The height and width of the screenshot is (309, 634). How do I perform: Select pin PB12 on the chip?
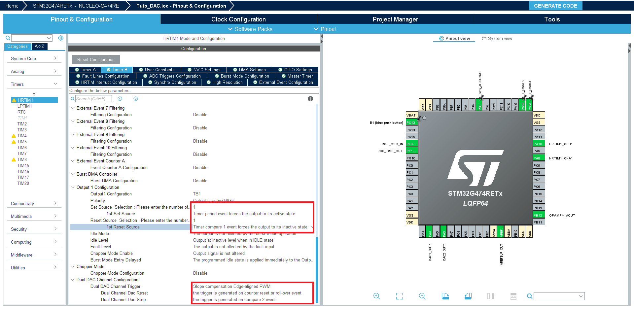pyautogui.click(x=539, y=215)
